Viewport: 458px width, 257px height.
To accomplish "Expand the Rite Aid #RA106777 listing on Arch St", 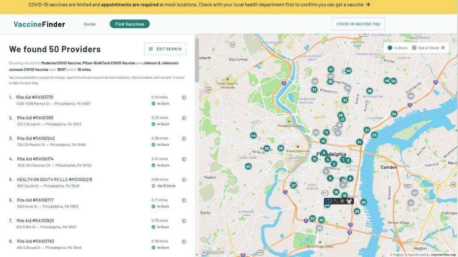I will [184, 200].
